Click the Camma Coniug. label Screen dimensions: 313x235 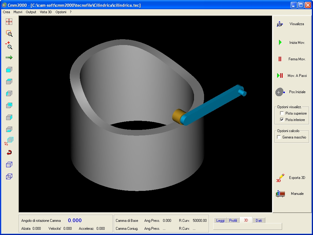click(x=127, y=228)
